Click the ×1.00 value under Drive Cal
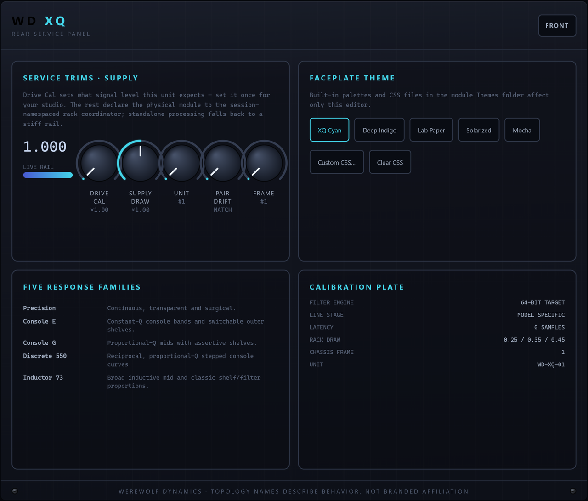 tap(99, 210)
